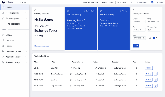
Task: Click the room icon on the Next room booking card
Action: 68,11
